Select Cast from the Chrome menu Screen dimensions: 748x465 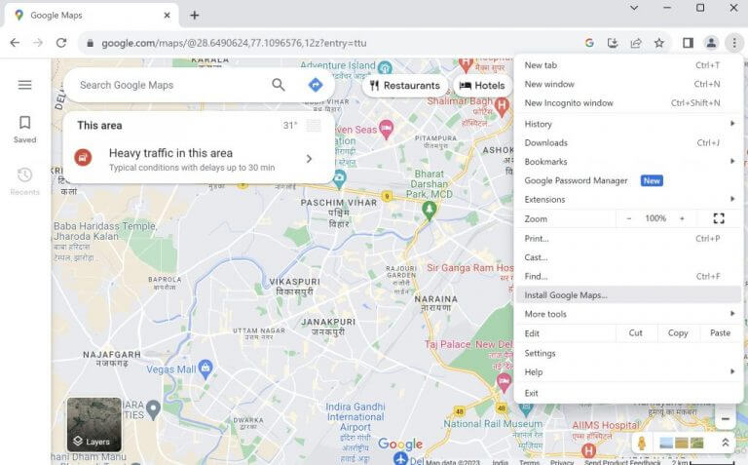[628, 257]
